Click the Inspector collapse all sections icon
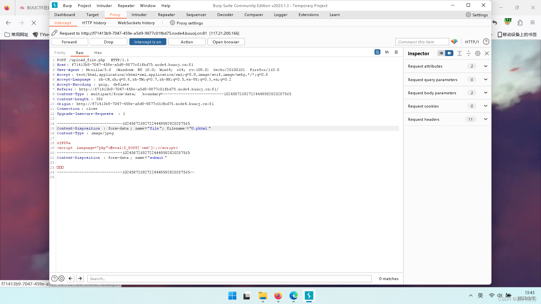Viewport: 541px width, 304px height. [469, 53]
